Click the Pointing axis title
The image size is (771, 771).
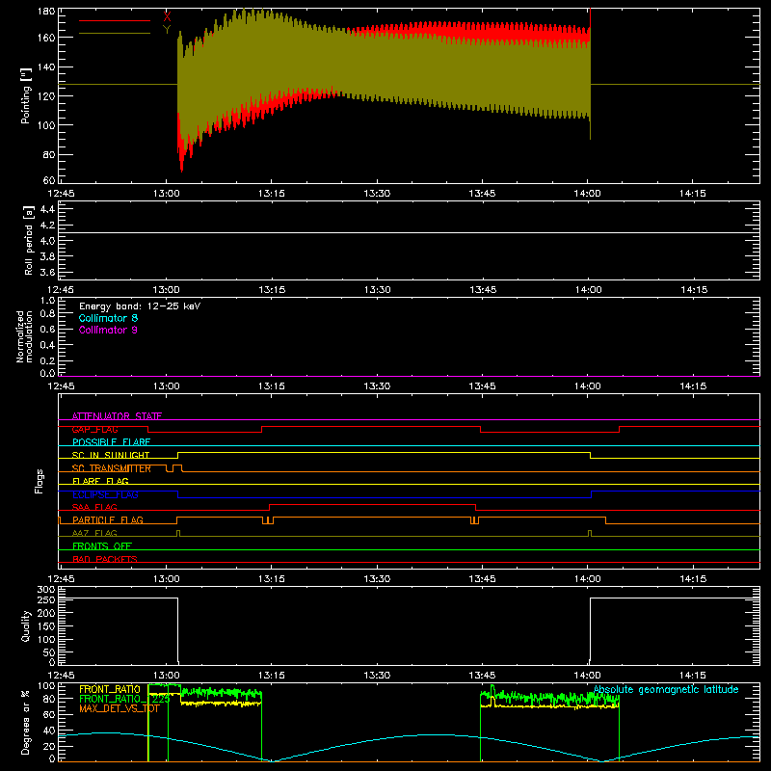click(26, 95)
